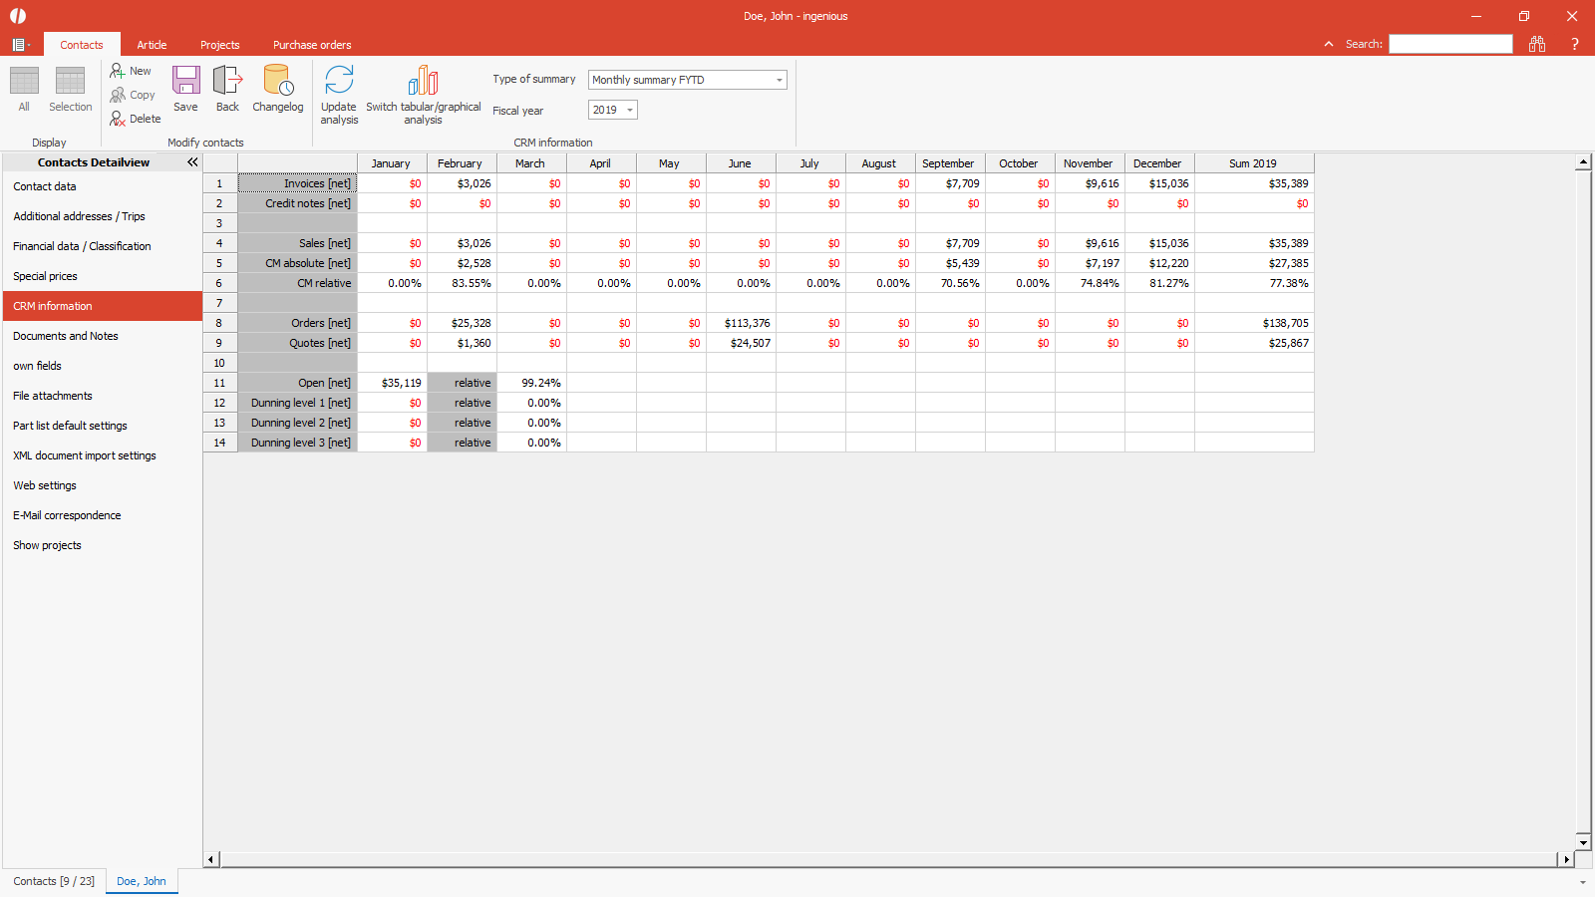
Task: Switch to the Projects tab
Action: [x=219, y=45]
